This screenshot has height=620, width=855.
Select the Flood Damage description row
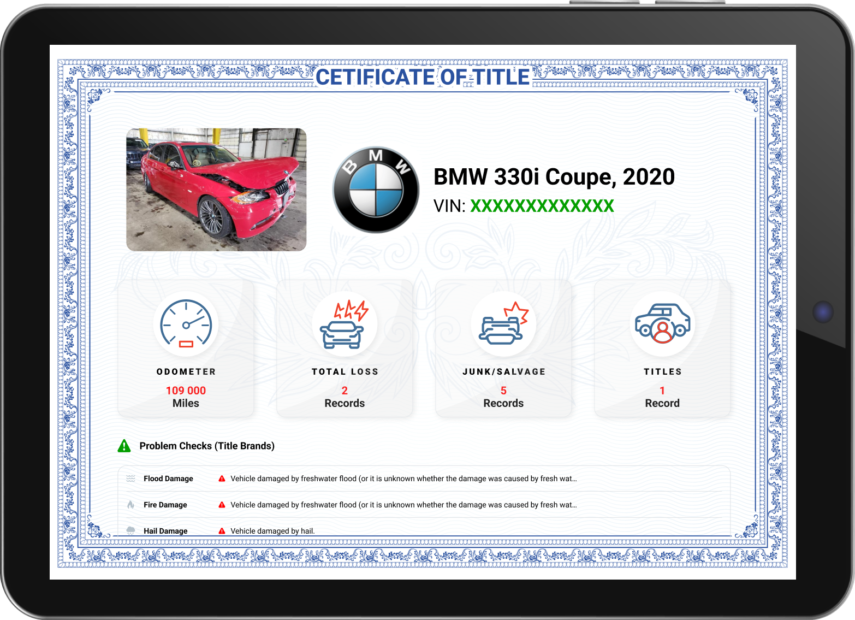[403, 479]
